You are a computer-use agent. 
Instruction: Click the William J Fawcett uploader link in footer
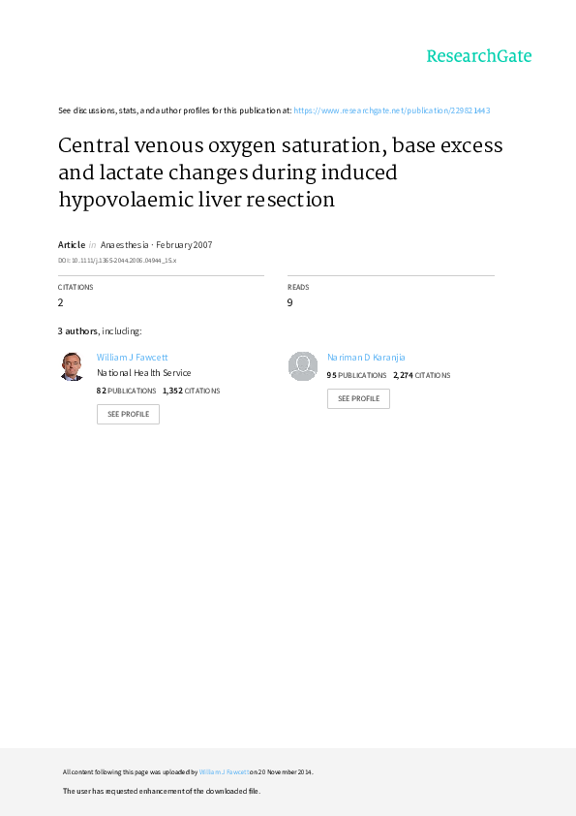tap(224, 772)
